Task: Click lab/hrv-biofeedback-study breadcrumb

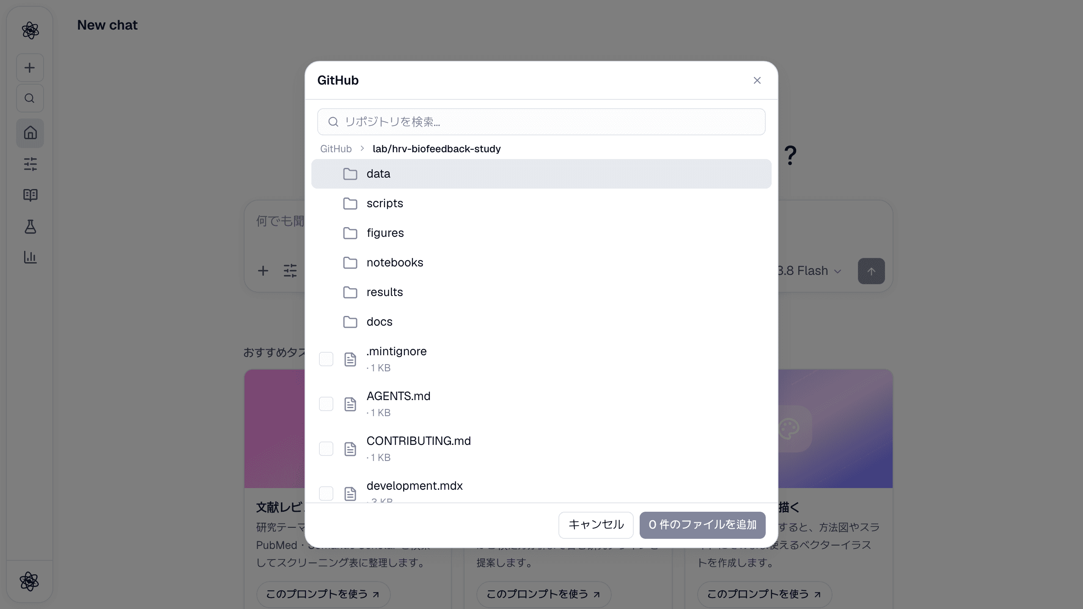Action: [x=437, y=149]
